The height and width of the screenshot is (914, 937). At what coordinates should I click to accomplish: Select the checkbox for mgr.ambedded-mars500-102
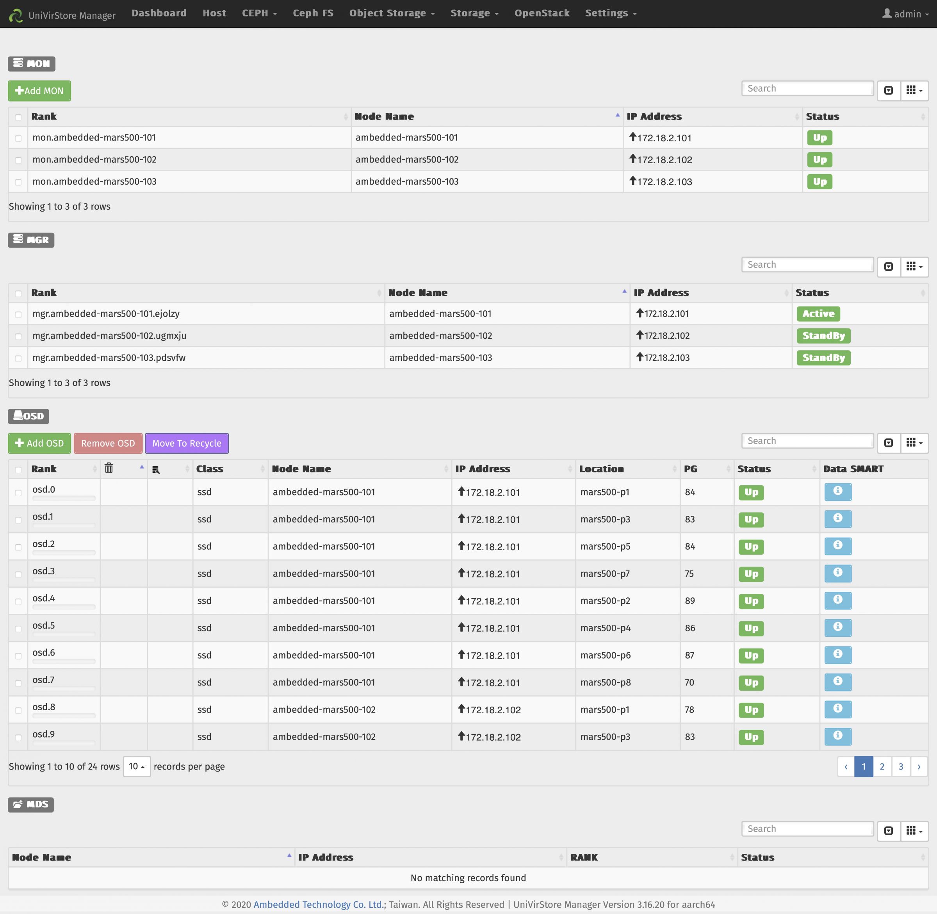click(18, 336)
